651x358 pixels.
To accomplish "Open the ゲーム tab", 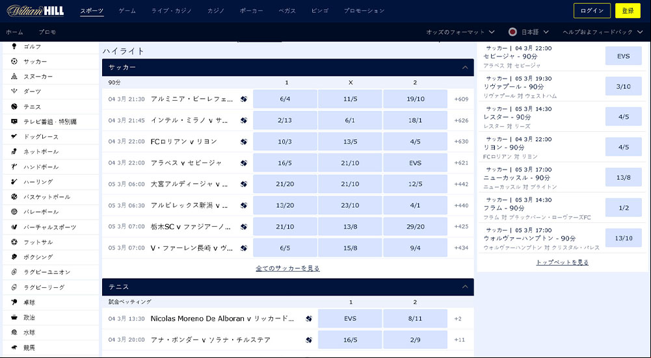I will coord(127,11).
